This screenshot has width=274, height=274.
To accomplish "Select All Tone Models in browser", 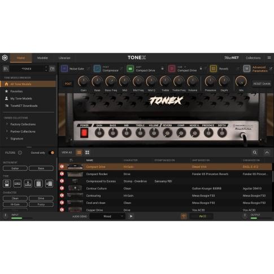I will [x=28, y=84].
